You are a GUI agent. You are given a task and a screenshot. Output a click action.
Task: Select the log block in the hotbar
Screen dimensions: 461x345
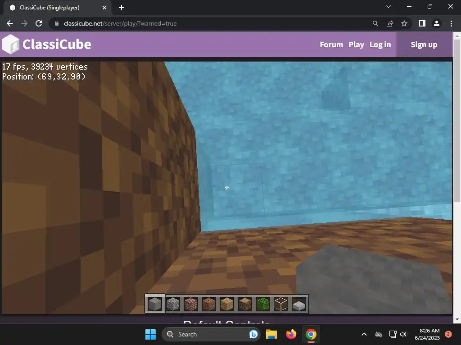[244, 304]
